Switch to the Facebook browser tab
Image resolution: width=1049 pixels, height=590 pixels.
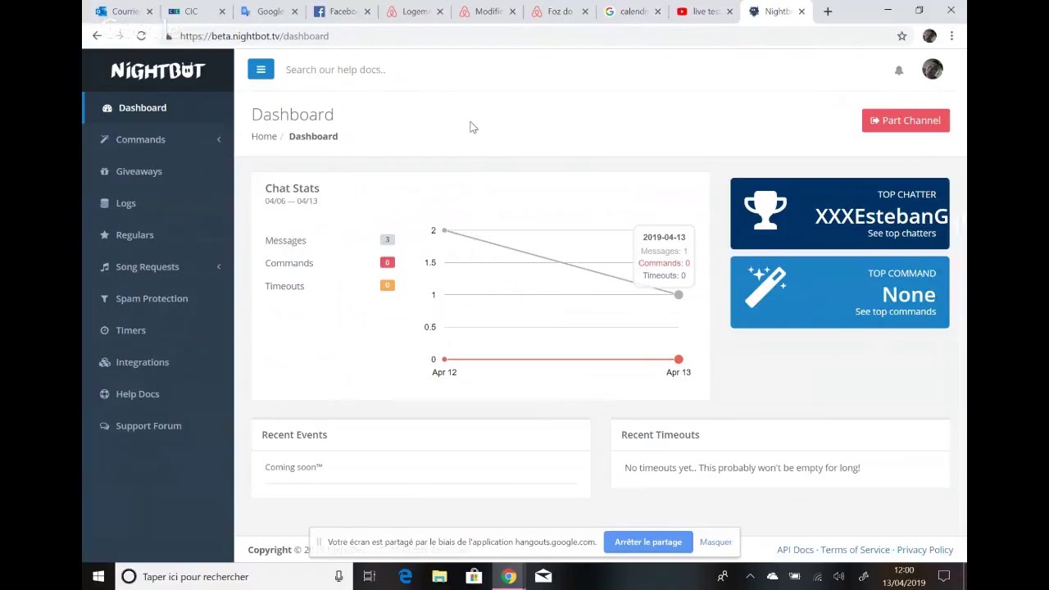coord(343,11)
